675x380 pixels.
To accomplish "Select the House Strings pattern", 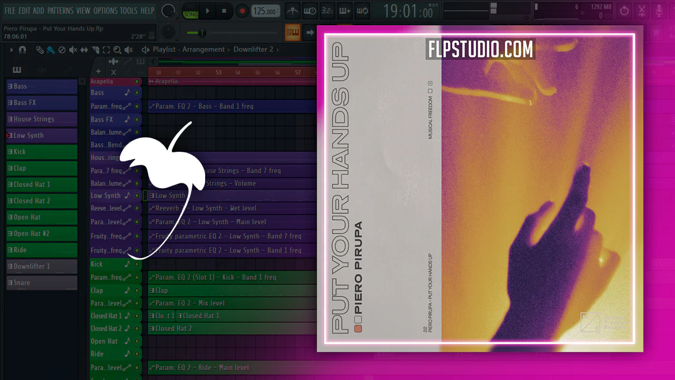I will 42,119.
